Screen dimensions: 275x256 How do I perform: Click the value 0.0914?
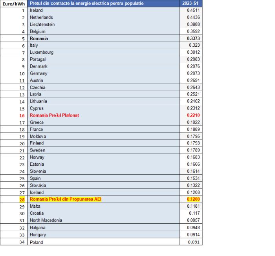point(193,235)
